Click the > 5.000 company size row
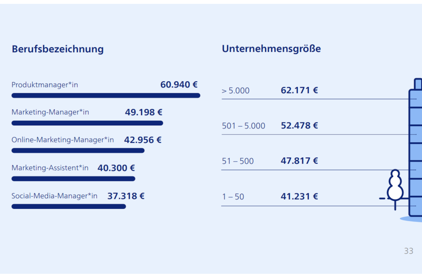Viewport: 422px width, 278px height. [236, 91]
